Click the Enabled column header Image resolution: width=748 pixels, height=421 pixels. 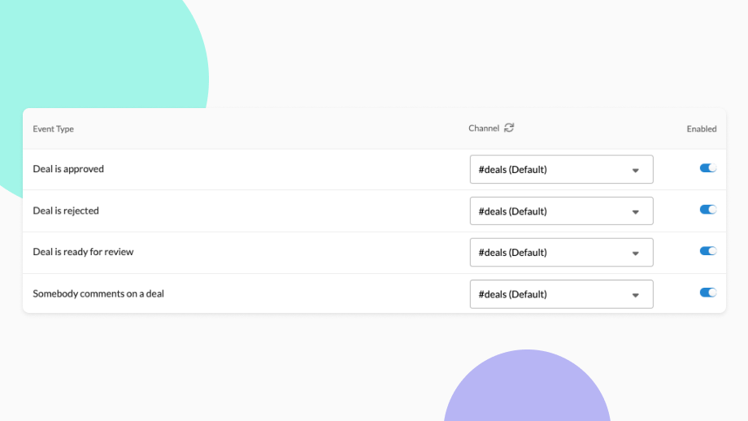pyautogui.click(x=702, y=129)
